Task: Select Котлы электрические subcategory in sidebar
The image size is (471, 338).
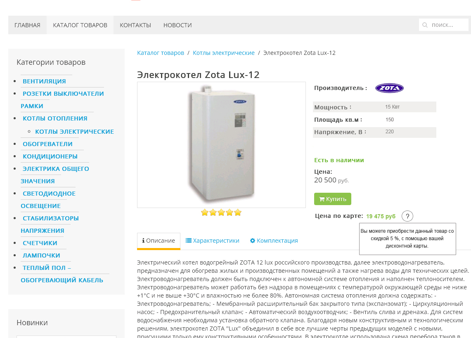Action: [74, 132]
